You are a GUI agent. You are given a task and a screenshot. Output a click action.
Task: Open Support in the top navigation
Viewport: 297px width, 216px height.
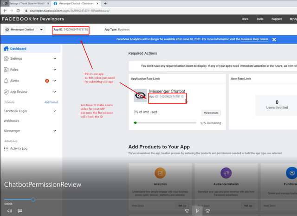coord(277,19)
